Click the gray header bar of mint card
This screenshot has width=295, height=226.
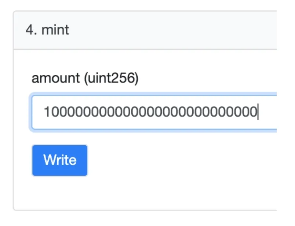[145, 30]
